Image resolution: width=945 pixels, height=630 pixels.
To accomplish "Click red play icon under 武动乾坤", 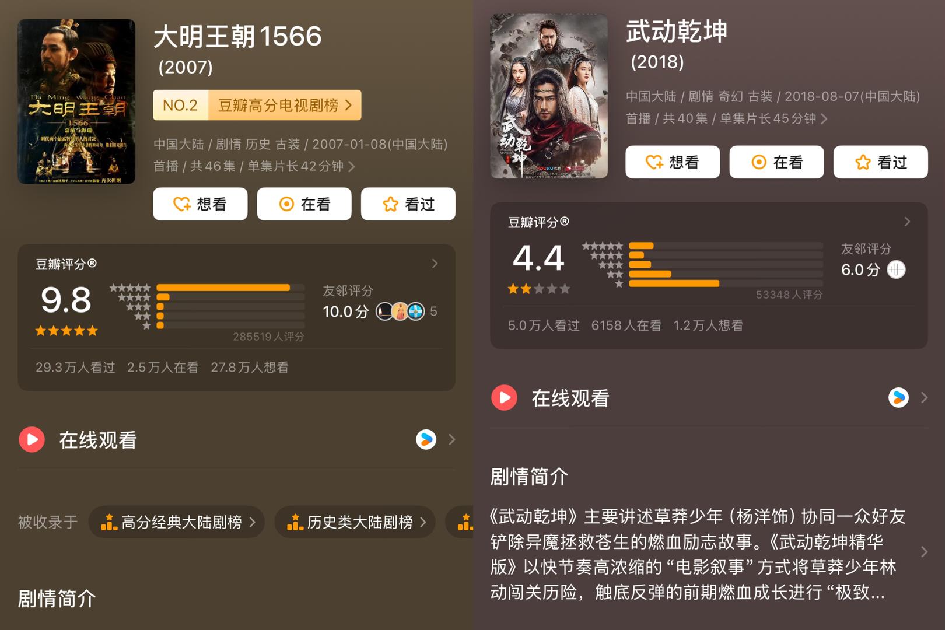I will tap(505, 398).
